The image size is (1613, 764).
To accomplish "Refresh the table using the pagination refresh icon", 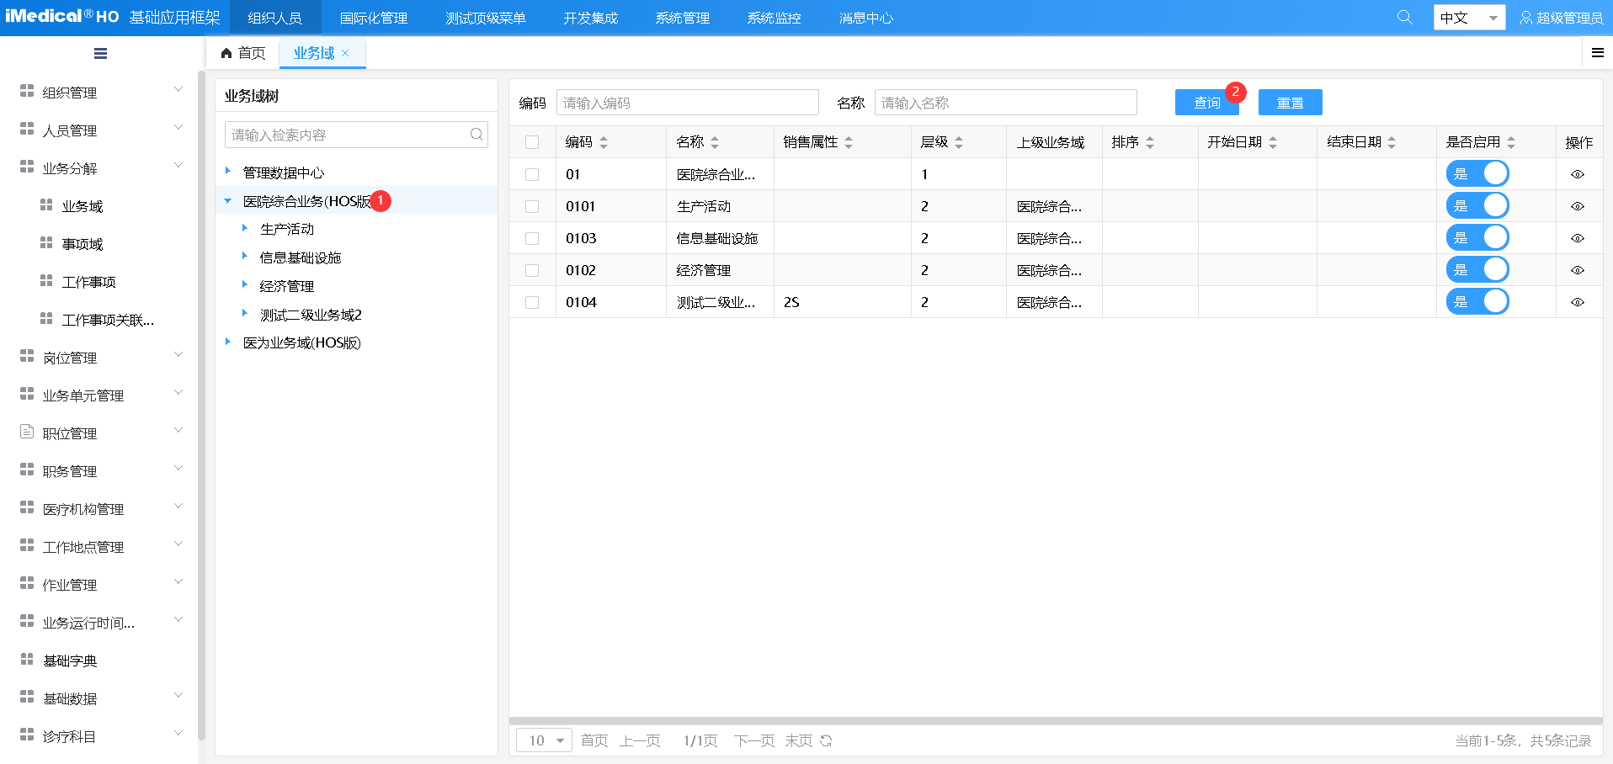I will click(825, 740).
